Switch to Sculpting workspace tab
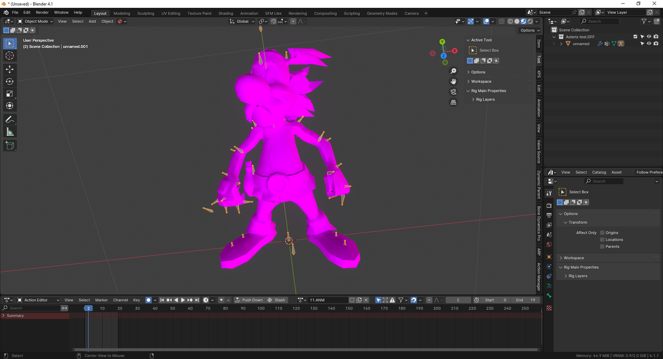This screenshot has width=663, height=359. click(146, 13)
